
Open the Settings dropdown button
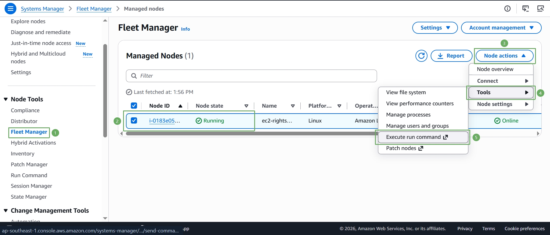coord(435,28)
